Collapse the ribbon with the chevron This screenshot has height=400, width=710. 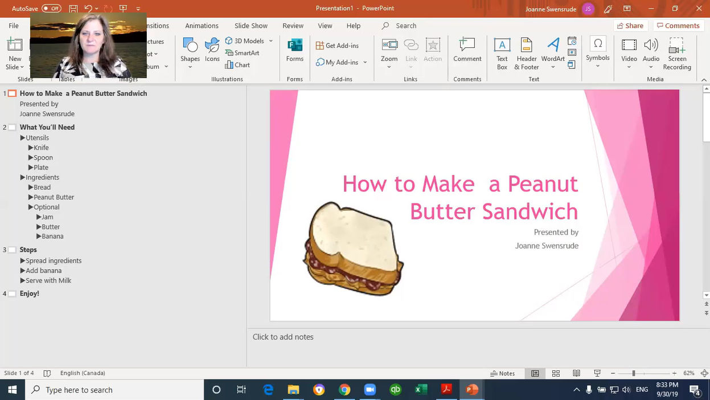705,79
